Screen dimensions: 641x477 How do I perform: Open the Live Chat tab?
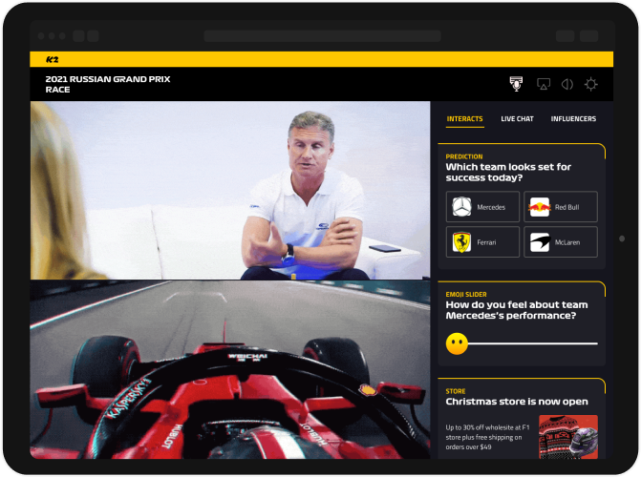tap(517, 119)
